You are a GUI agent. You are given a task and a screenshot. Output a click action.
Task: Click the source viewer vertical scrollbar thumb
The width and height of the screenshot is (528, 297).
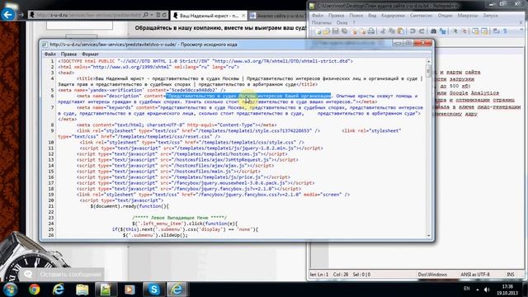click(x=428, y=71)
